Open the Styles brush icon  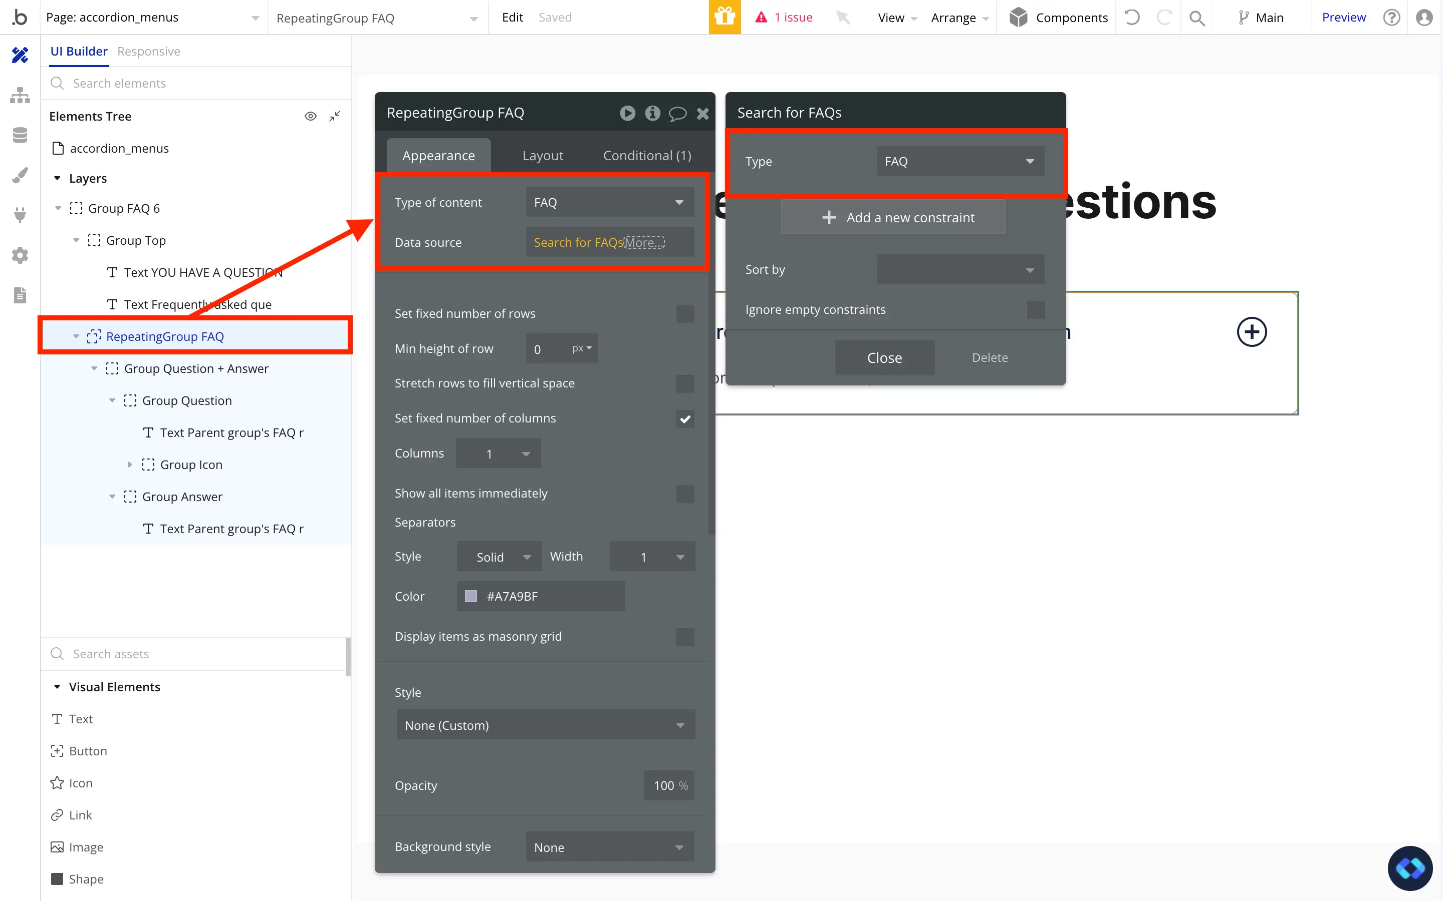pyautogui.click(x=20, y=175)
